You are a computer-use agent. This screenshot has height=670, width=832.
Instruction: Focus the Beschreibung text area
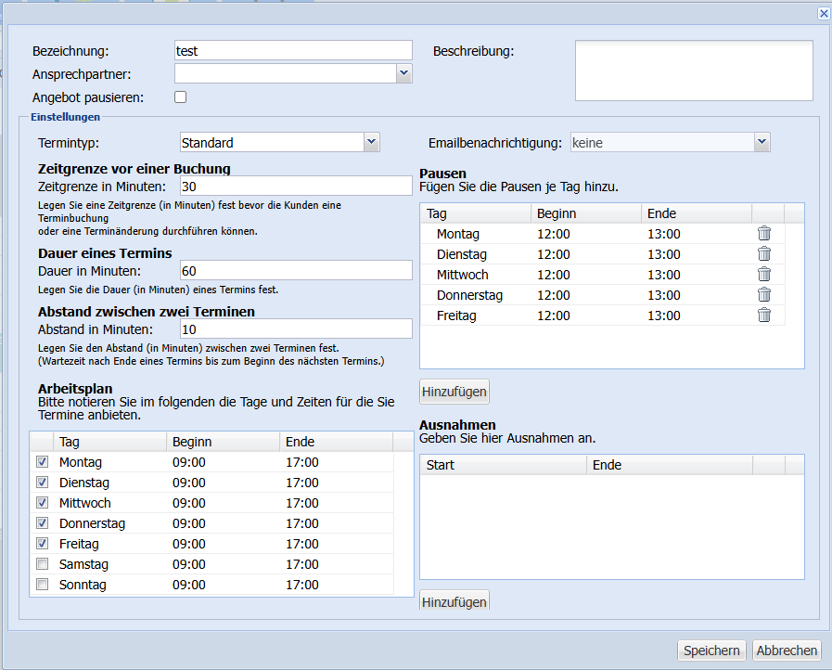click(x=694, y=70)
